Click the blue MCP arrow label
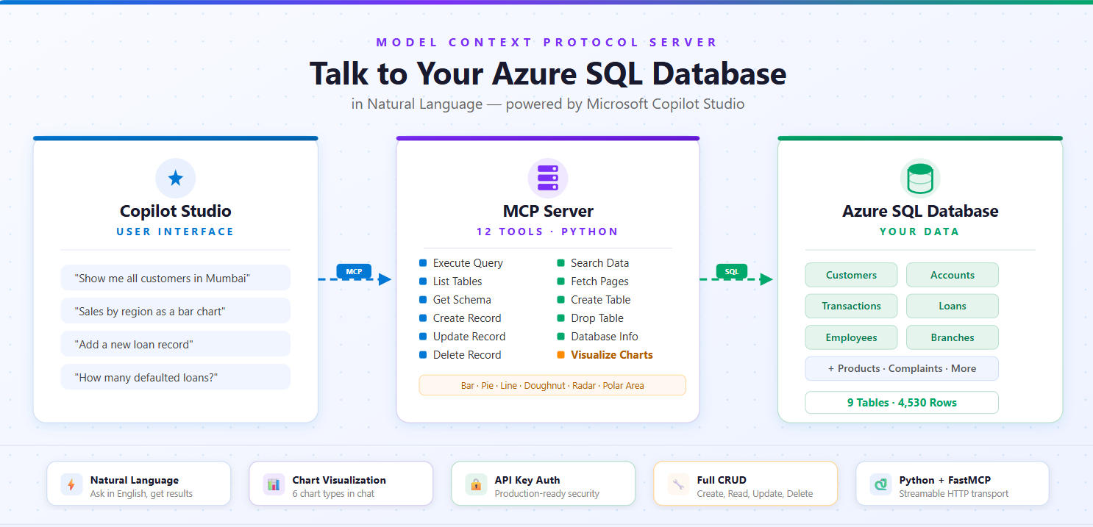 [354, 271]
